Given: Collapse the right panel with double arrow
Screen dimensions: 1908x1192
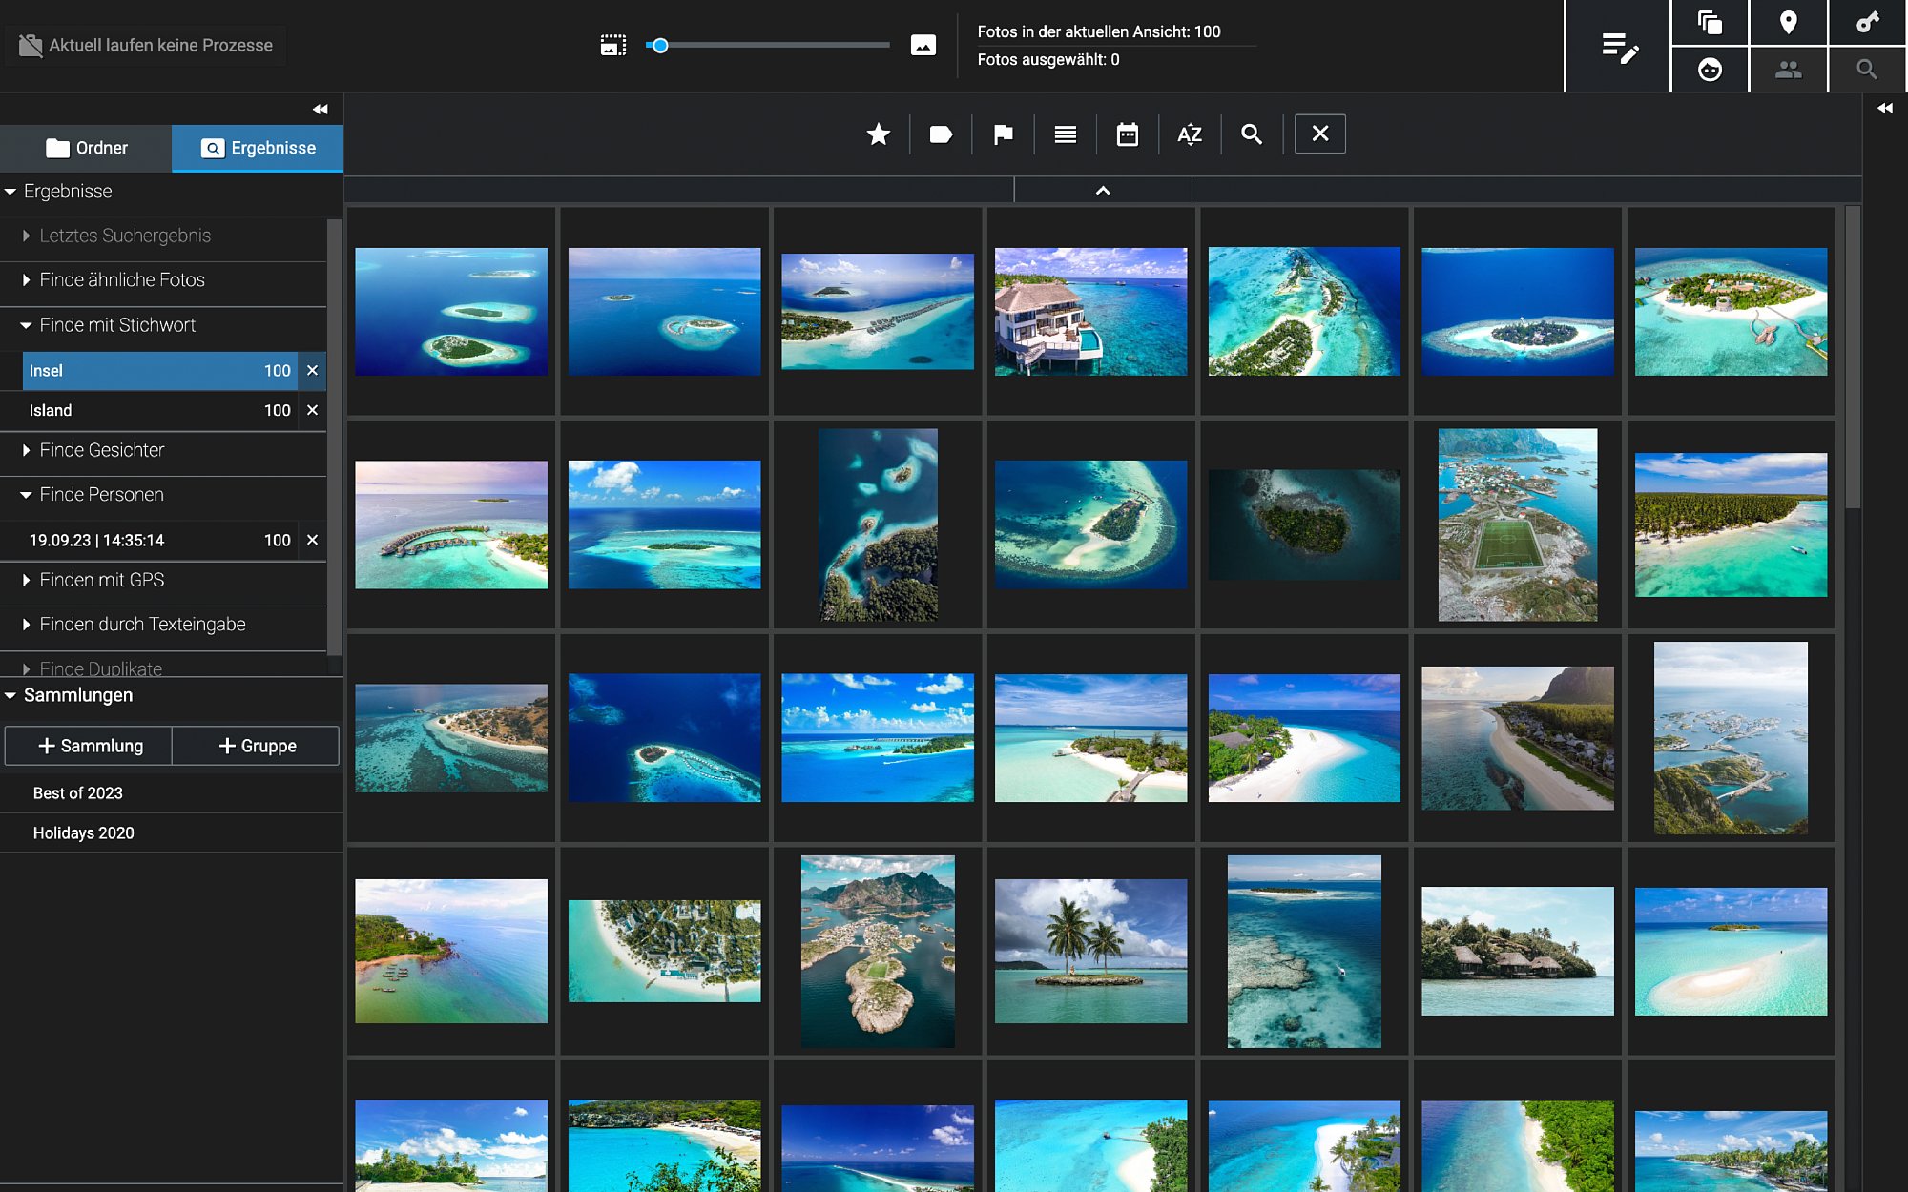Looking at the screenshot, I should pos(1885,109).
